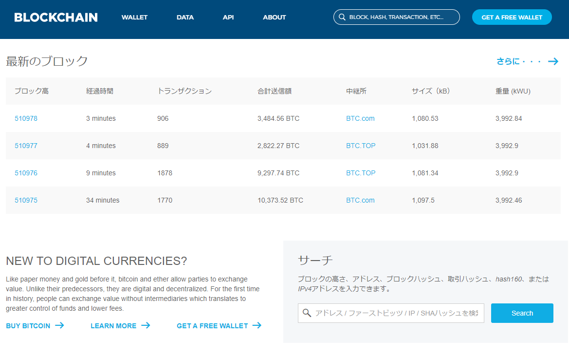Screen dimensions: 569x356
Task: Focus the header block/hash search field
Action: [x=402, y=17]
